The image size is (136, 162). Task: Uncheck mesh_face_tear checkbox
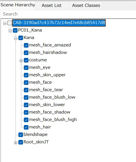point(26,90)
